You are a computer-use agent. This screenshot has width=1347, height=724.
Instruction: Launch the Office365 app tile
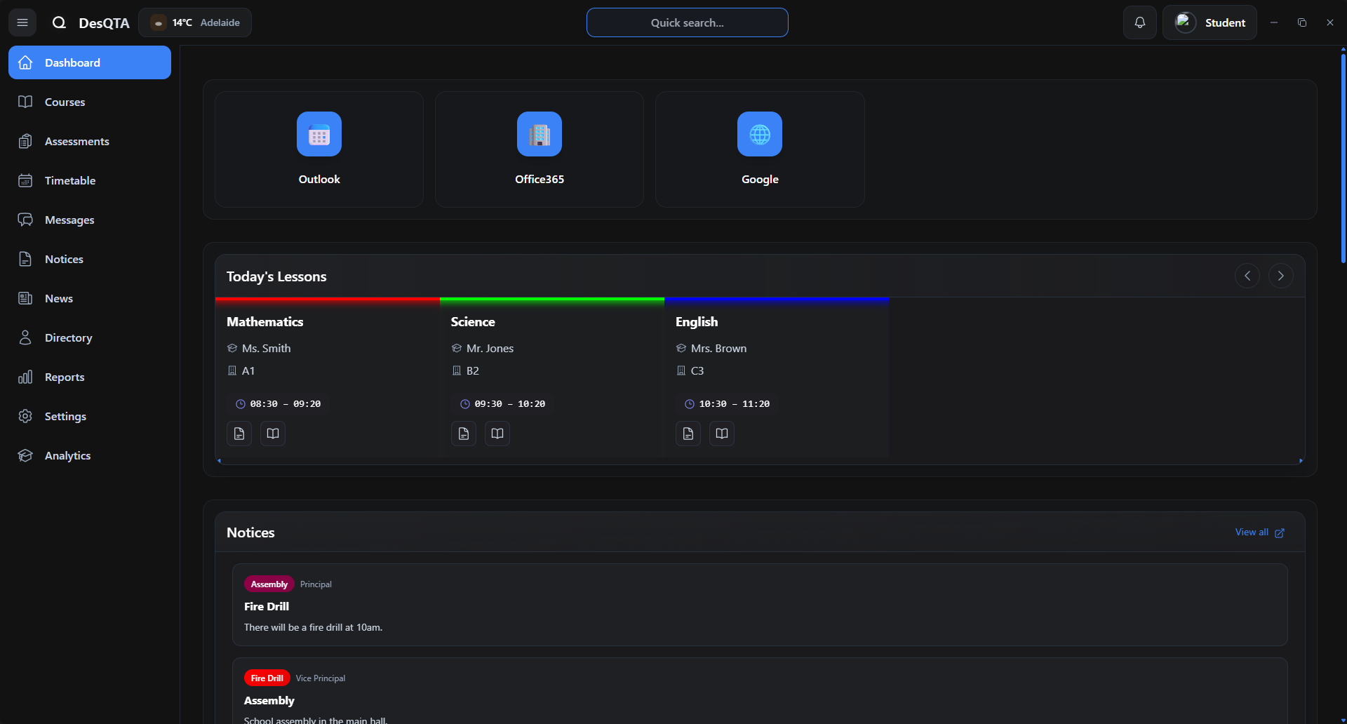tap(539, 149)
